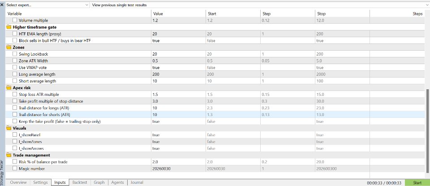430x186 pixels.
Task: Edit Long average length value 200
Action: [x=178, y=74]
